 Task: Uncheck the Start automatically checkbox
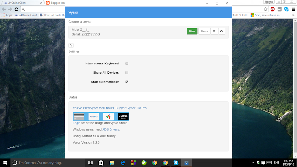coord(127,82)
